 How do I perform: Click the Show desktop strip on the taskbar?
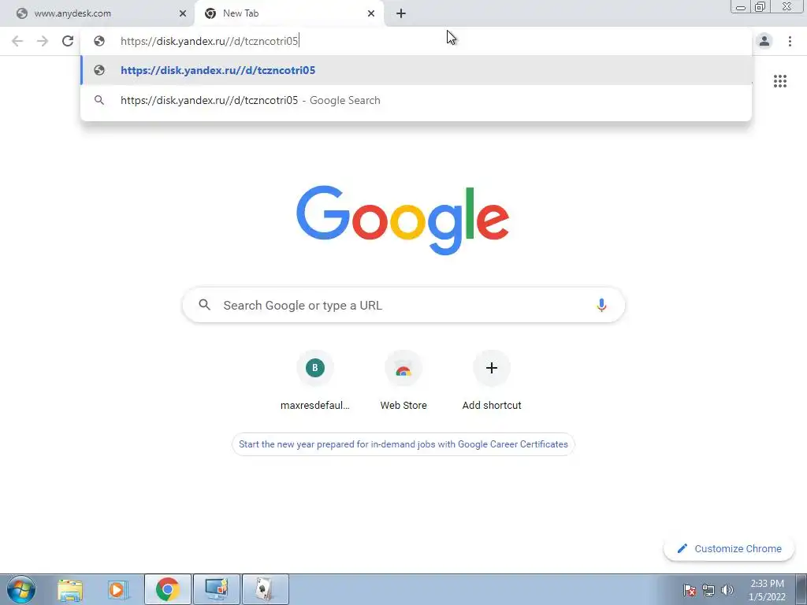801,589
